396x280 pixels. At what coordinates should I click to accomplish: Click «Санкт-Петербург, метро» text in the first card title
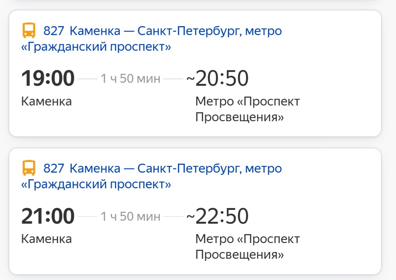(210, 31)
